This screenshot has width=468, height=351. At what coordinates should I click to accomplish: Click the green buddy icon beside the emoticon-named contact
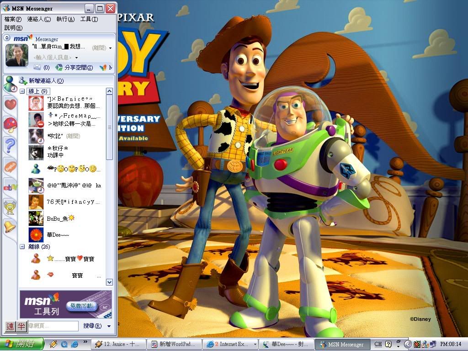(36, 169)
